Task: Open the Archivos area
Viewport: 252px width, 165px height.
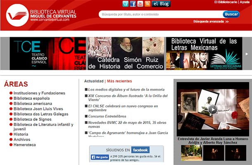Action: pos(22,139)
